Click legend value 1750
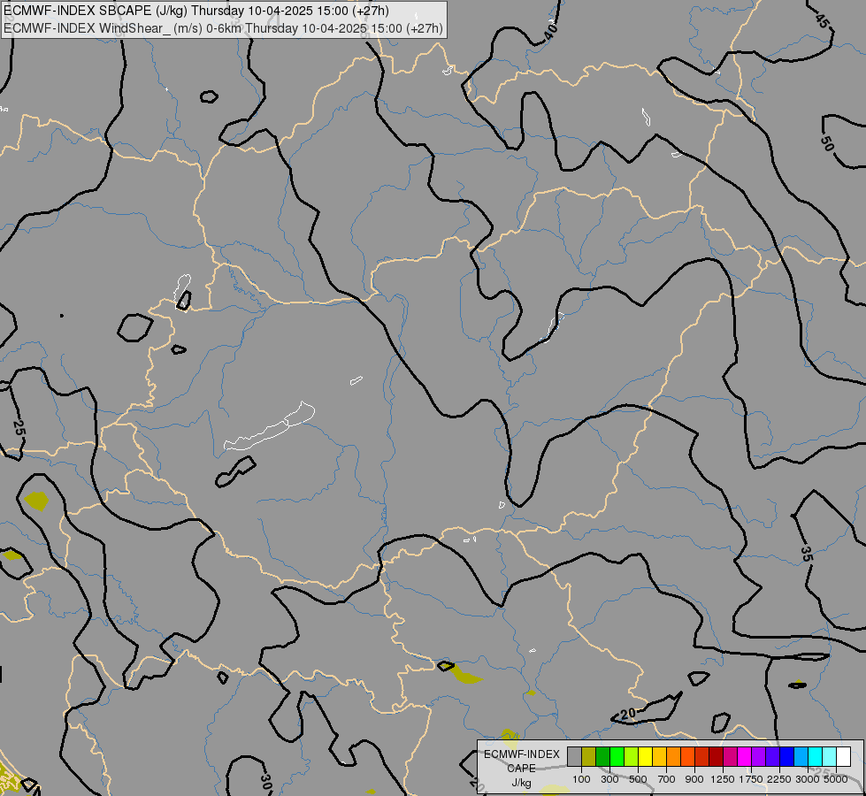 751,779
